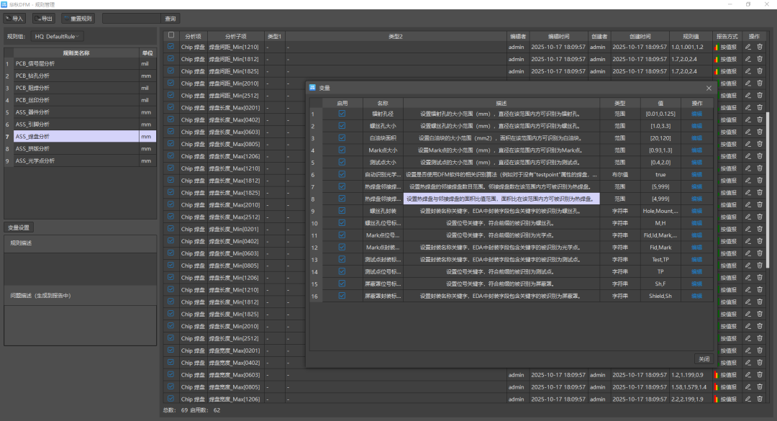Uncheck the 焊盘长度_Max[0805] rule checkbox
Viewport: 777px width, 421px height.
tap(171, 144)
